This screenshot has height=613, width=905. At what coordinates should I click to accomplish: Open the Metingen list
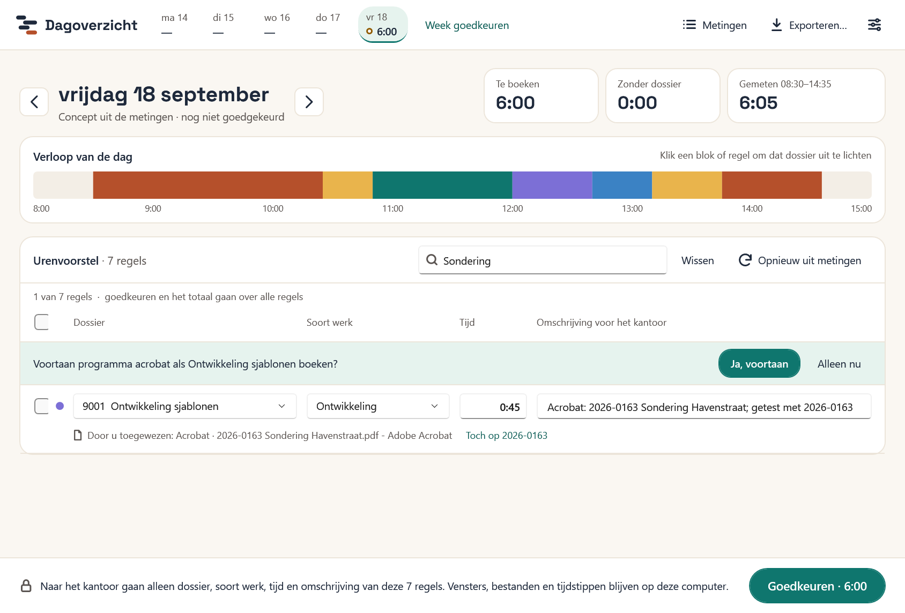pos(714,25)
